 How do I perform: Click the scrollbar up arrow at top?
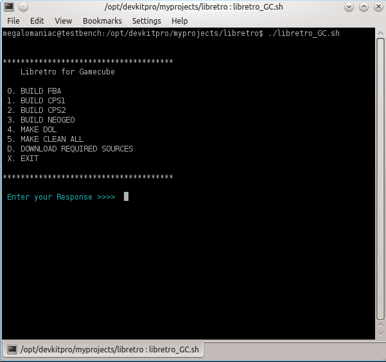point(380,33)
